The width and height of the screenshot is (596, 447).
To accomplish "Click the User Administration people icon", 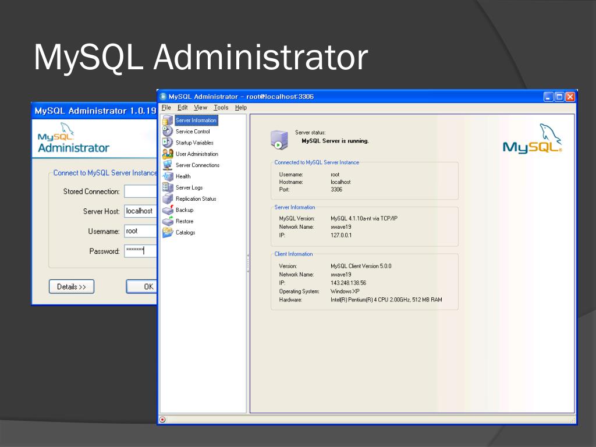I will click(168, 154).
